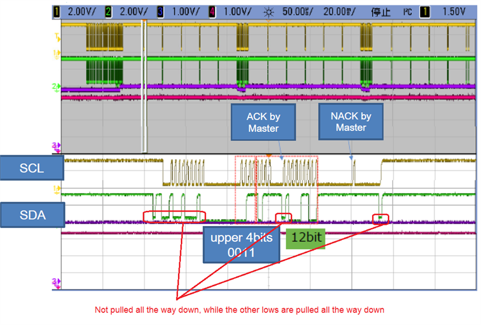Click channel 1 ground marker in zoom window
Screen dimensions: 481x325
tap(57, 189)
